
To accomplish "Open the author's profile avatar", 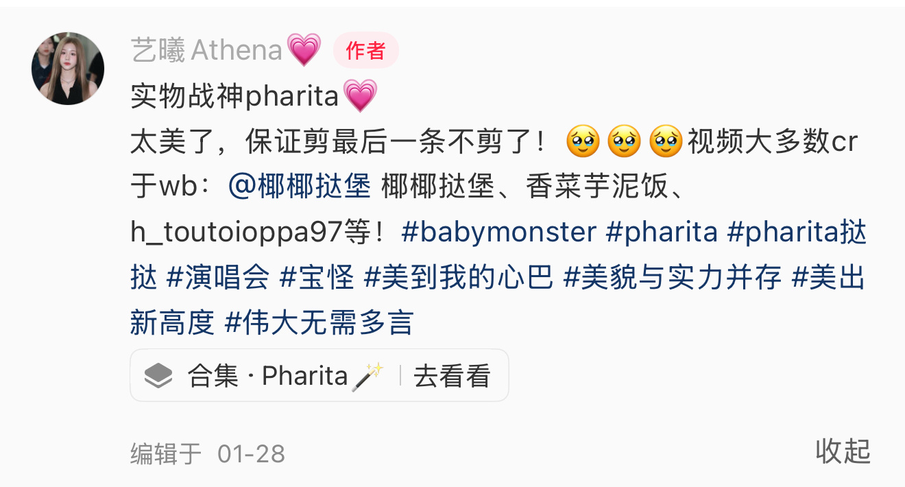I will (x=68, y=68).
